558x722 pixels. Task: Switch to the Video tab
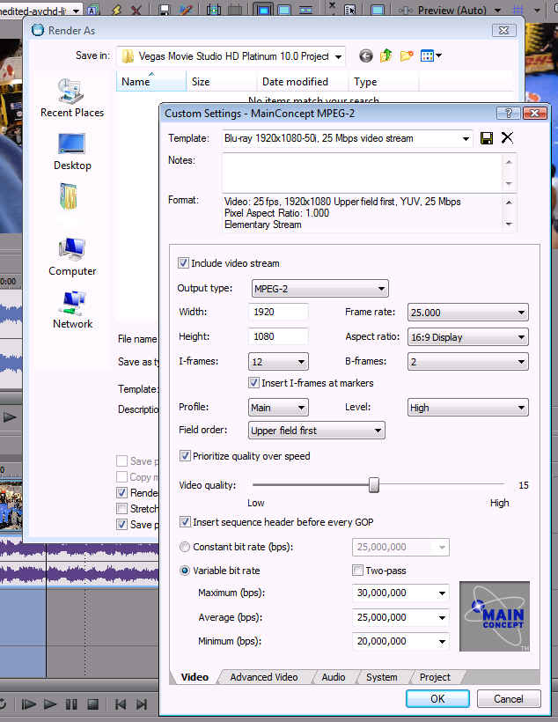coord(195,677)
